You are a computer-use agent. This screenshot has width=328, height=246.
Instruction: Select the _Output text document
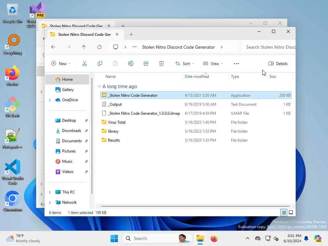[196, 104]
